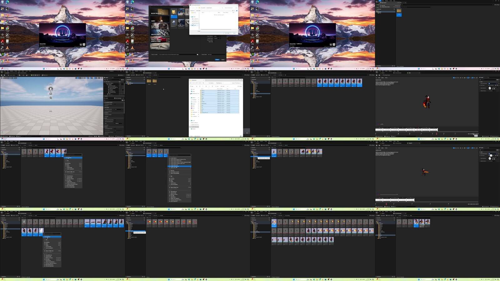The width and height of the screenshot is (500, 281).
Task: Click the white material sphere in the eight-frame flipbook editor
Action: click(x=490, y=88)
